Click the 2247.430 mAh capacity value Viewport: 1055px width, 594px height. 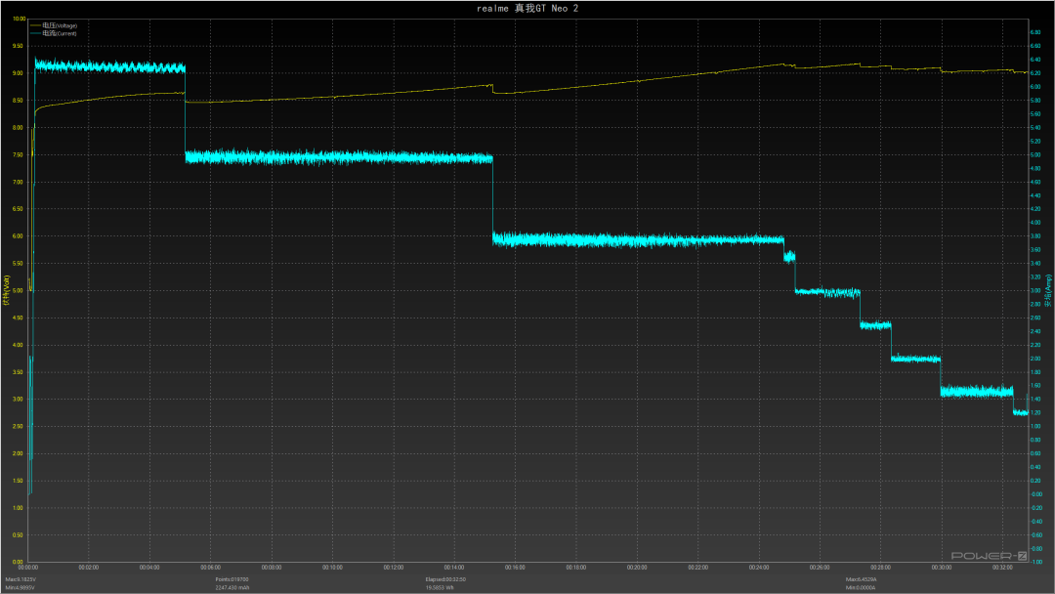pos(232,587)
